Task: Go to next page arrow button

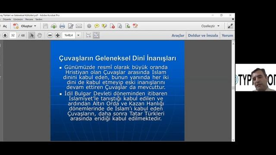Action: (5, 35)
